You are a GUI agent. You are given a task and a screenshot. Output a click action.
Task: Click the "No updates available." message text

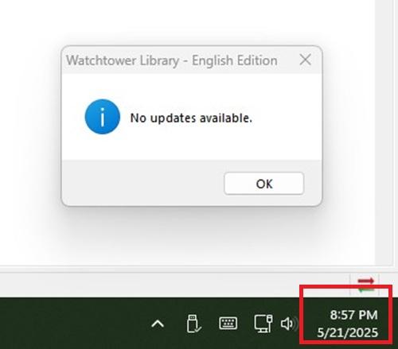pos(191,118)
